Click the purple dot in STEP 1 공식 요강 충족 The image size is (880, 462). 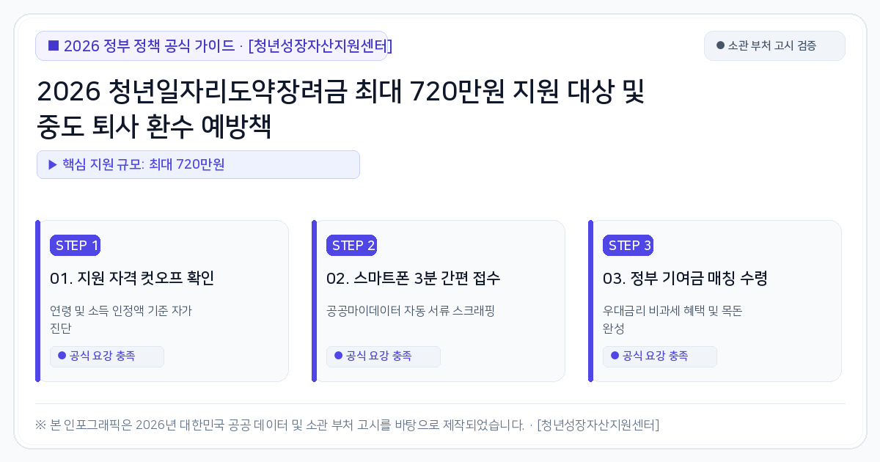(62, 356)
